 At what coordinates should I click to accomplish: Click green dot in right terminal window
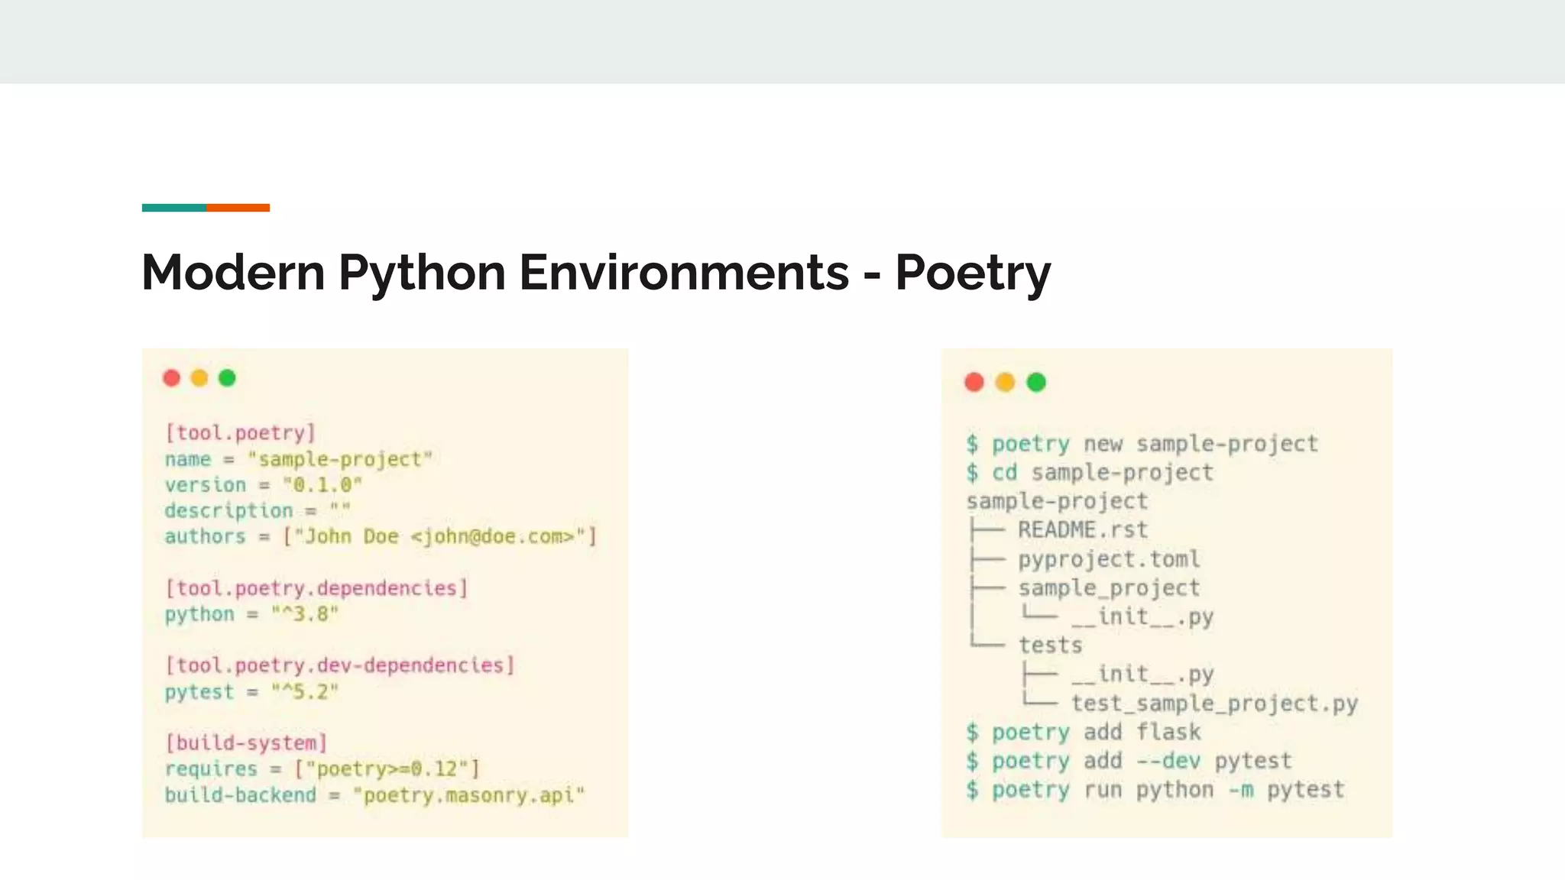pyautogui.click(x=1036, y=382)
